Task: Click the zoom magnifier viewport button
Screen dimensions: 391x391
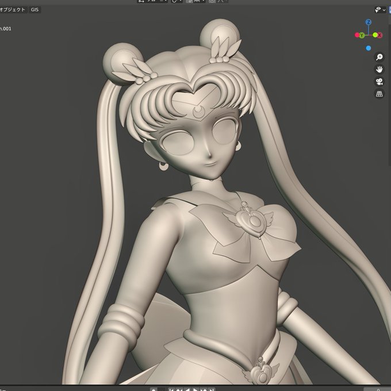Action: [379, 57]
